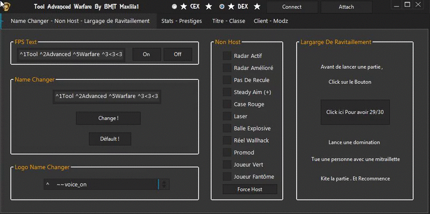Click the Logo Name Changer spinner arrows

point(164,184)
